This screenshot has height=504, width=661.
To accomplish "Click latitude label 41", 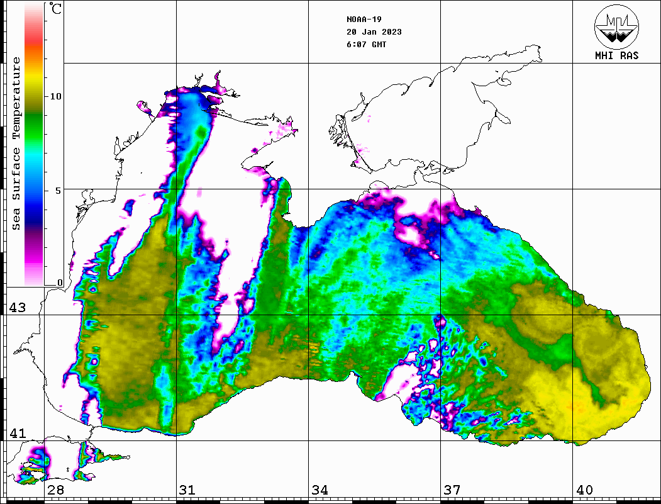I will click(x=18, y=434).
